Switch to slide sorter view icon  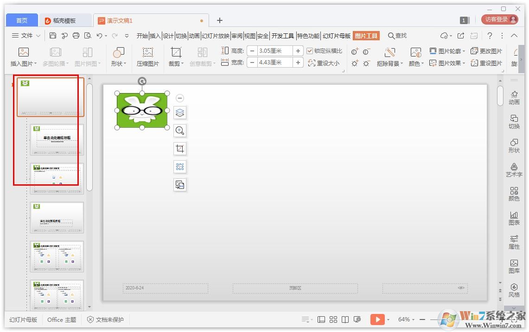tap(333, 319)
